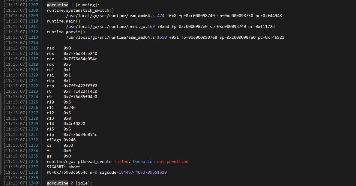Click r9 value 0x7f76d85f04e0
356x186 pixels.
80,97
